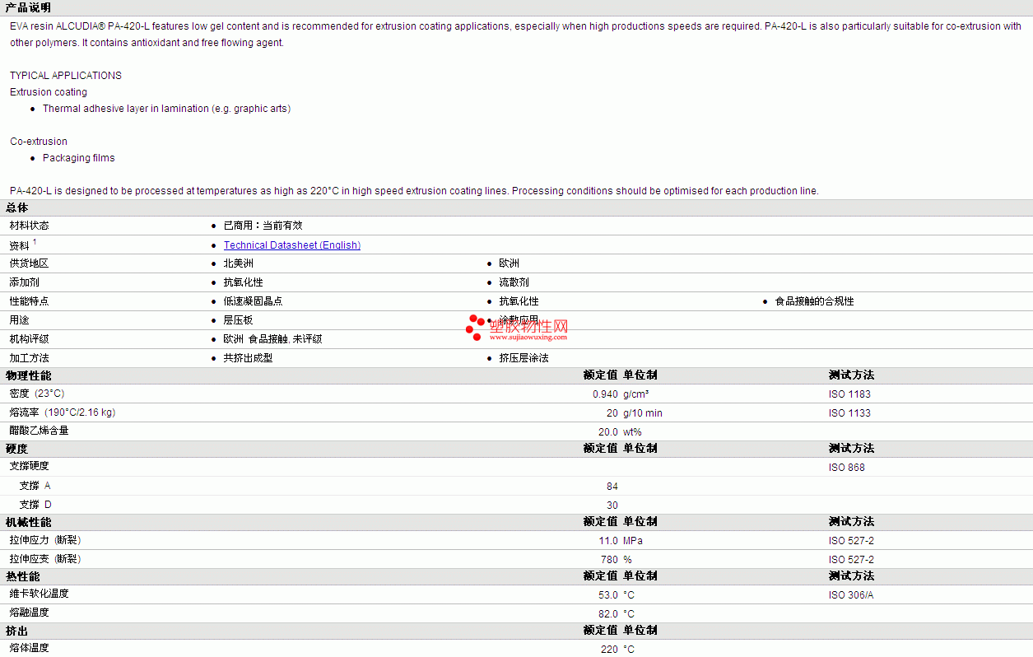Select the 低速凝固晶点 feature entry
This screenshot has height=657, width=1033.
click(254, 301)
